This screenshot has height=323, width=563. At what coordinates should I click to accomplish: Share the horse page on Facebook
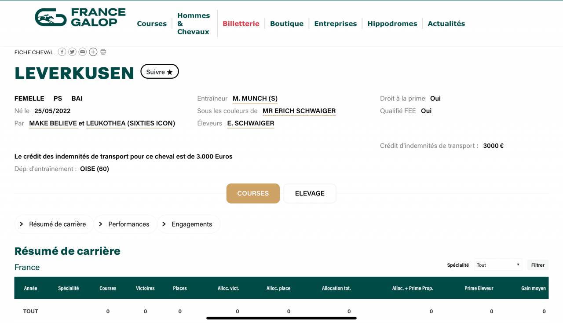pos(62,52)
